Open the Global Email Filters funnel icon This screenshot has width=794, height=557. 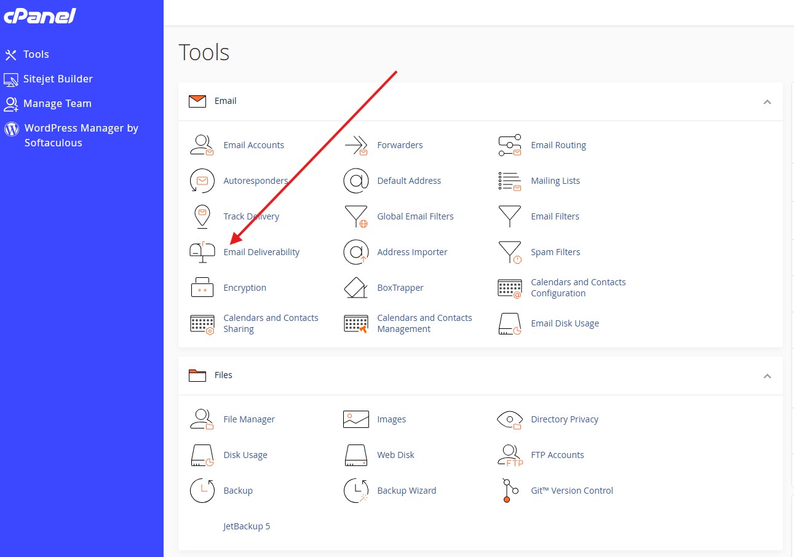[355, 216]
